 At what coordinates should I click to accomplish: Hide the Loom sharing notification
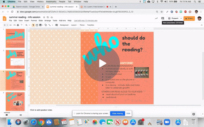click(128, 113)
